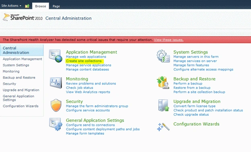This screenshot has width=251, height=152.
Task: Open the Site Actions dropdown menu
Action: [x=11, y=6]
